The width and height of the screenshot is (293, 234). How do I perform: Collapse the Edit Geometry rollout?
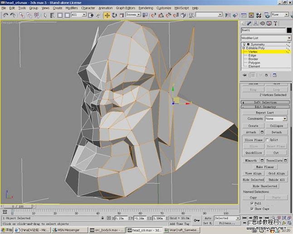(x=265, y=107)
